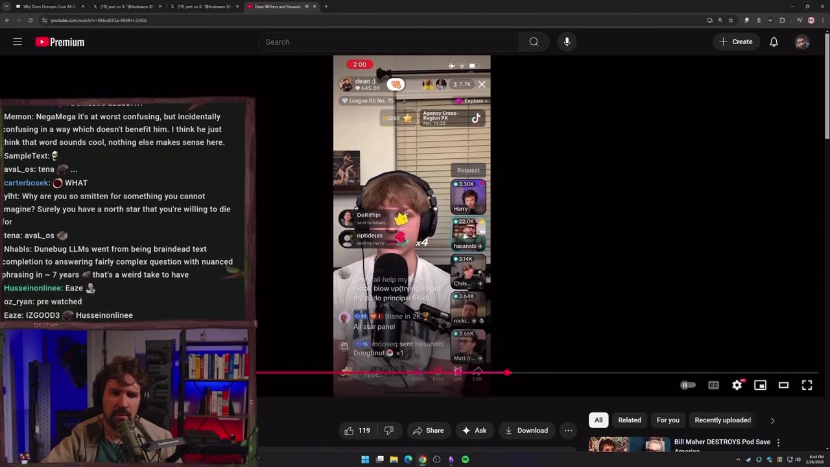The height and width of the screenshot is (467, 830).
Task: Open the YouTube guide hamburger menu
Action: tap(18, 42)
